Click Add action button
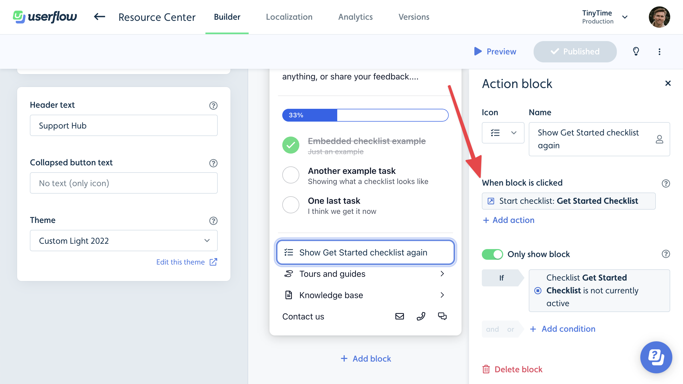This screenshot has width=683, height=384. [509, 220]
